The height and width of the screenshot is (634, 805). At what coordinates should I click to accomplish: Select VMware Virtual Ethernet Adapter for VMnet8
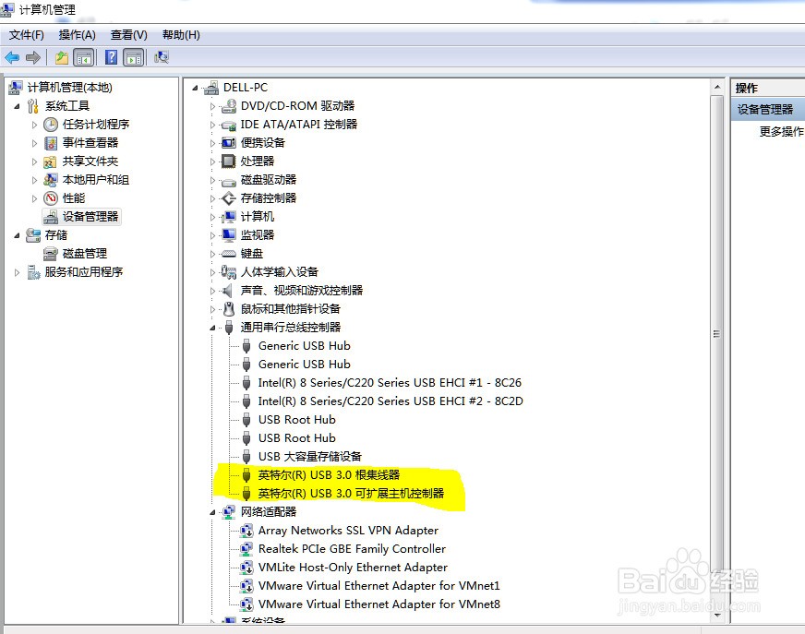[x=379, y=604]
